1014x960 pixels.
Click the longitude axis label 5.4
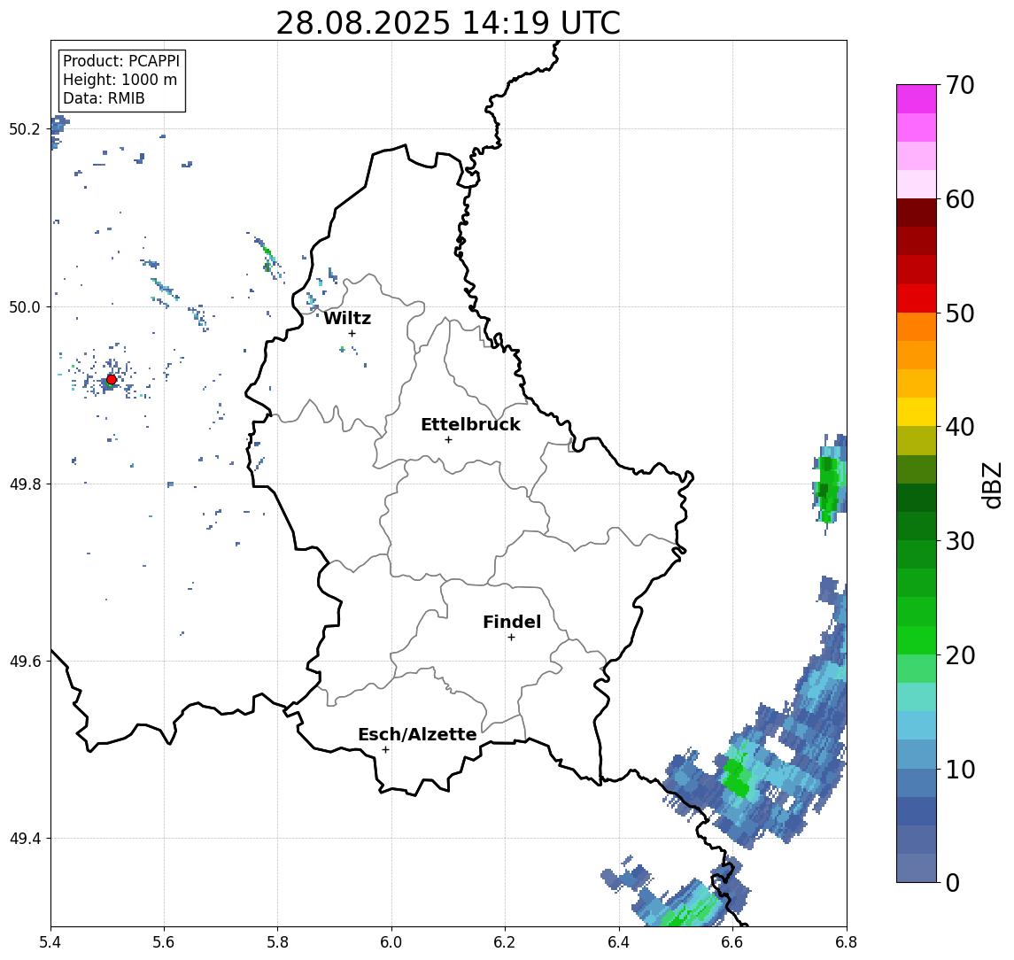[51, 942]
